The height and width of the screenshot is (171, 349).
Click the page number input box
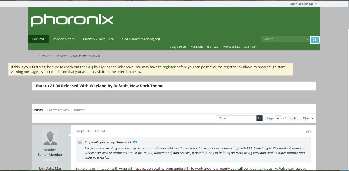(278, 118)
